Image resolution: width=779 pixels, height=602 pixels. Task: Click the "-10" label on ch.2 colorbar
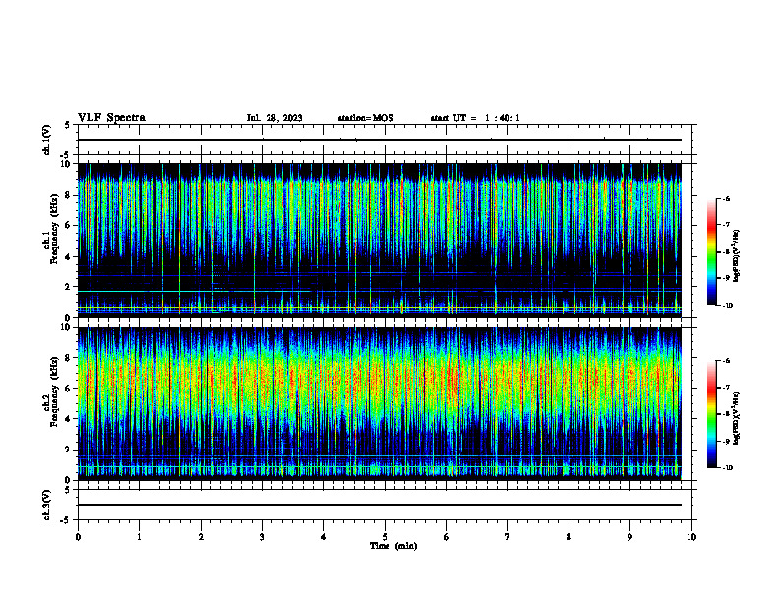click(727, 468)
